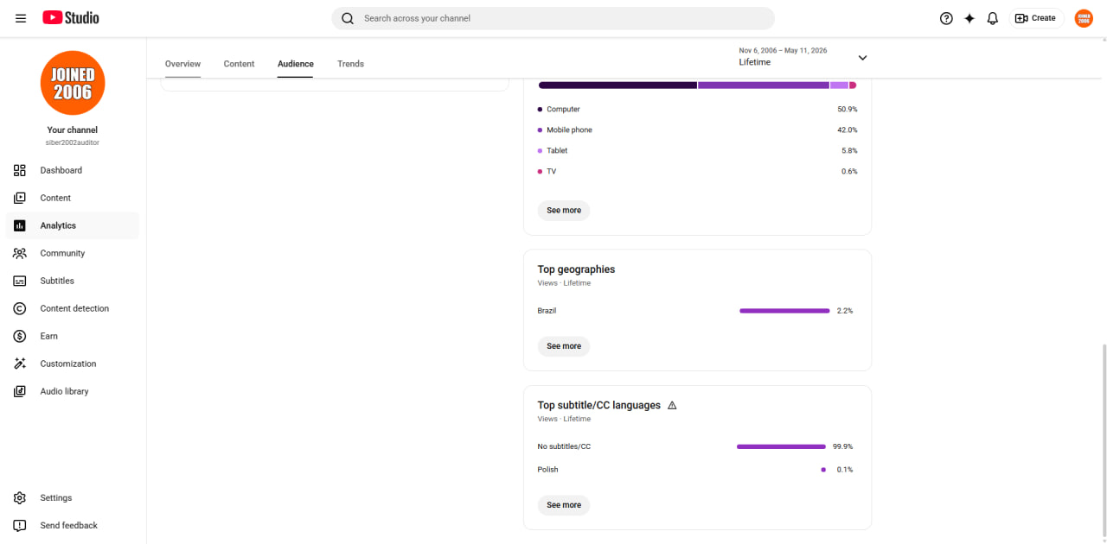Screen dimensions: 1107x544
Task: Click Send feedback in the sidebar
Action: [x=73, y=526]
